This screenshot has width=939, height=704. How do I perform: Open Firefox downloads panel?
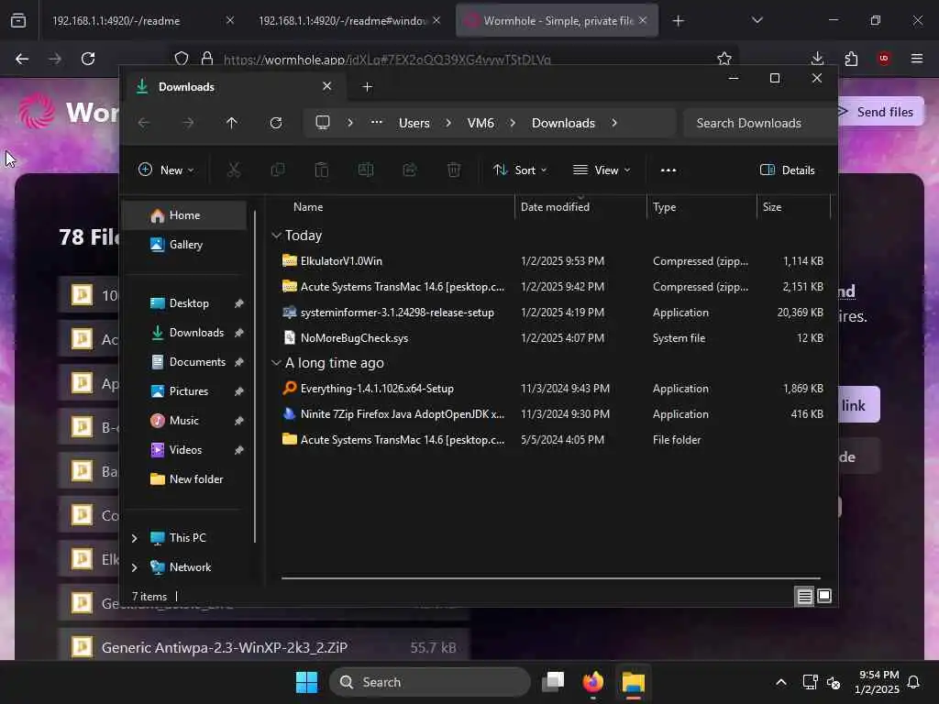click(x=817, y=59)
